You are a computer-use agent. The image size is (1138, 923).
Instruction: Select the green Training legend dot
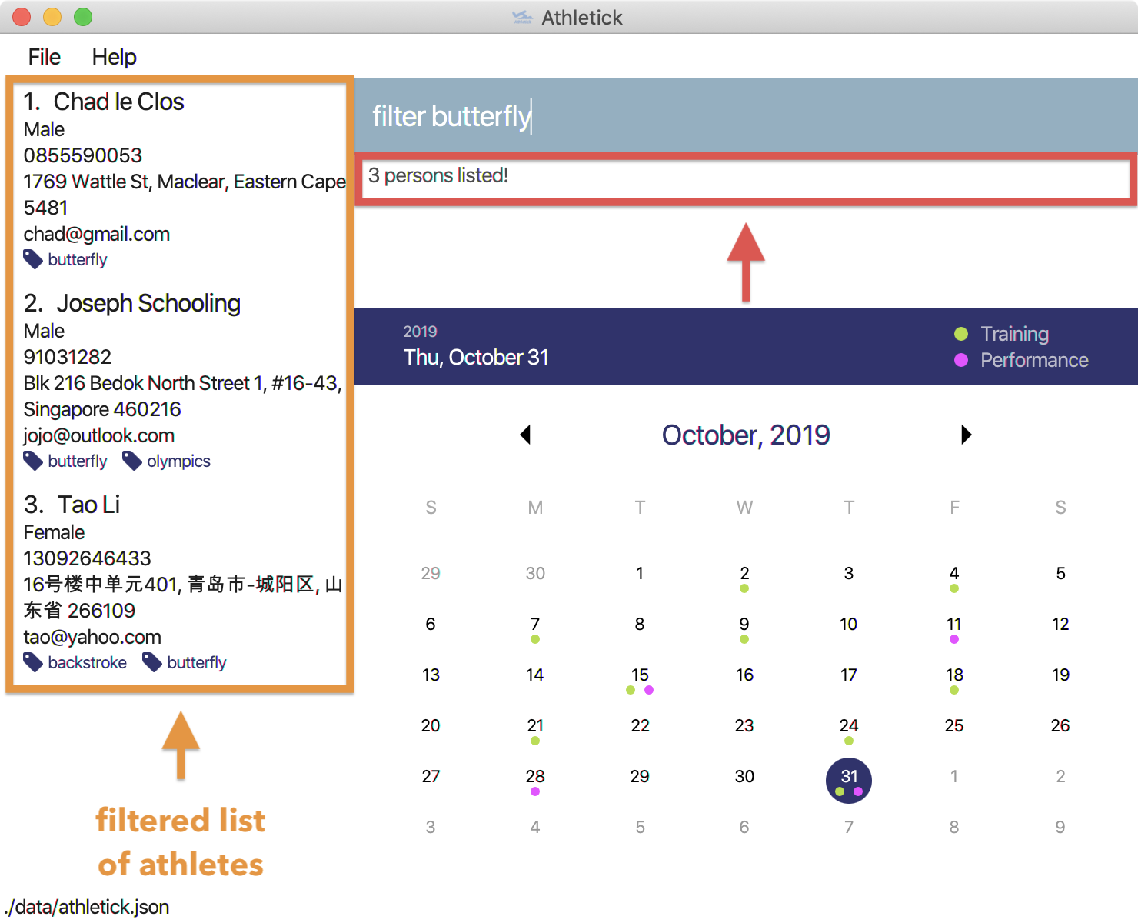point(960,334)
